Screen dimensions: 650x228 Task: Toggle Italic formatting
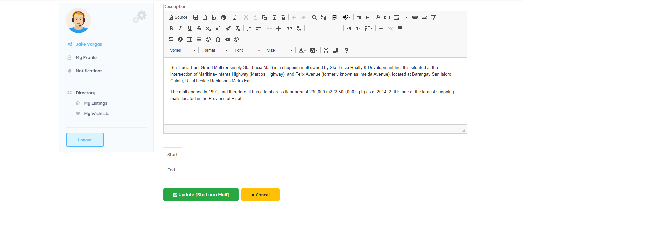180,28
